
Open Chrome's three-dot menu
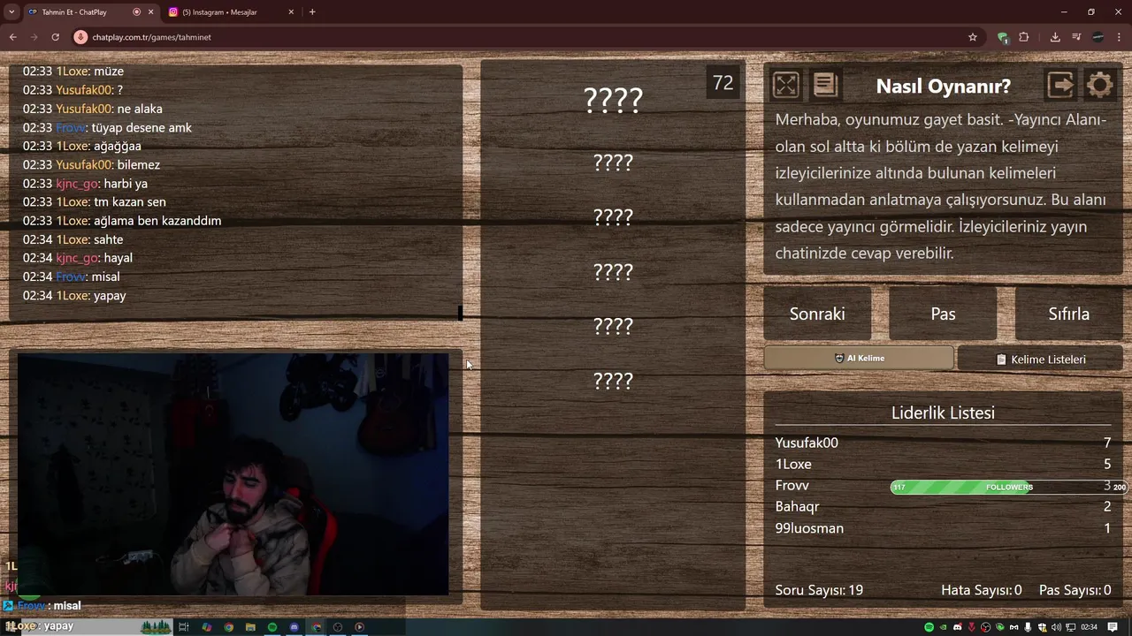[x=1119, y=37]
